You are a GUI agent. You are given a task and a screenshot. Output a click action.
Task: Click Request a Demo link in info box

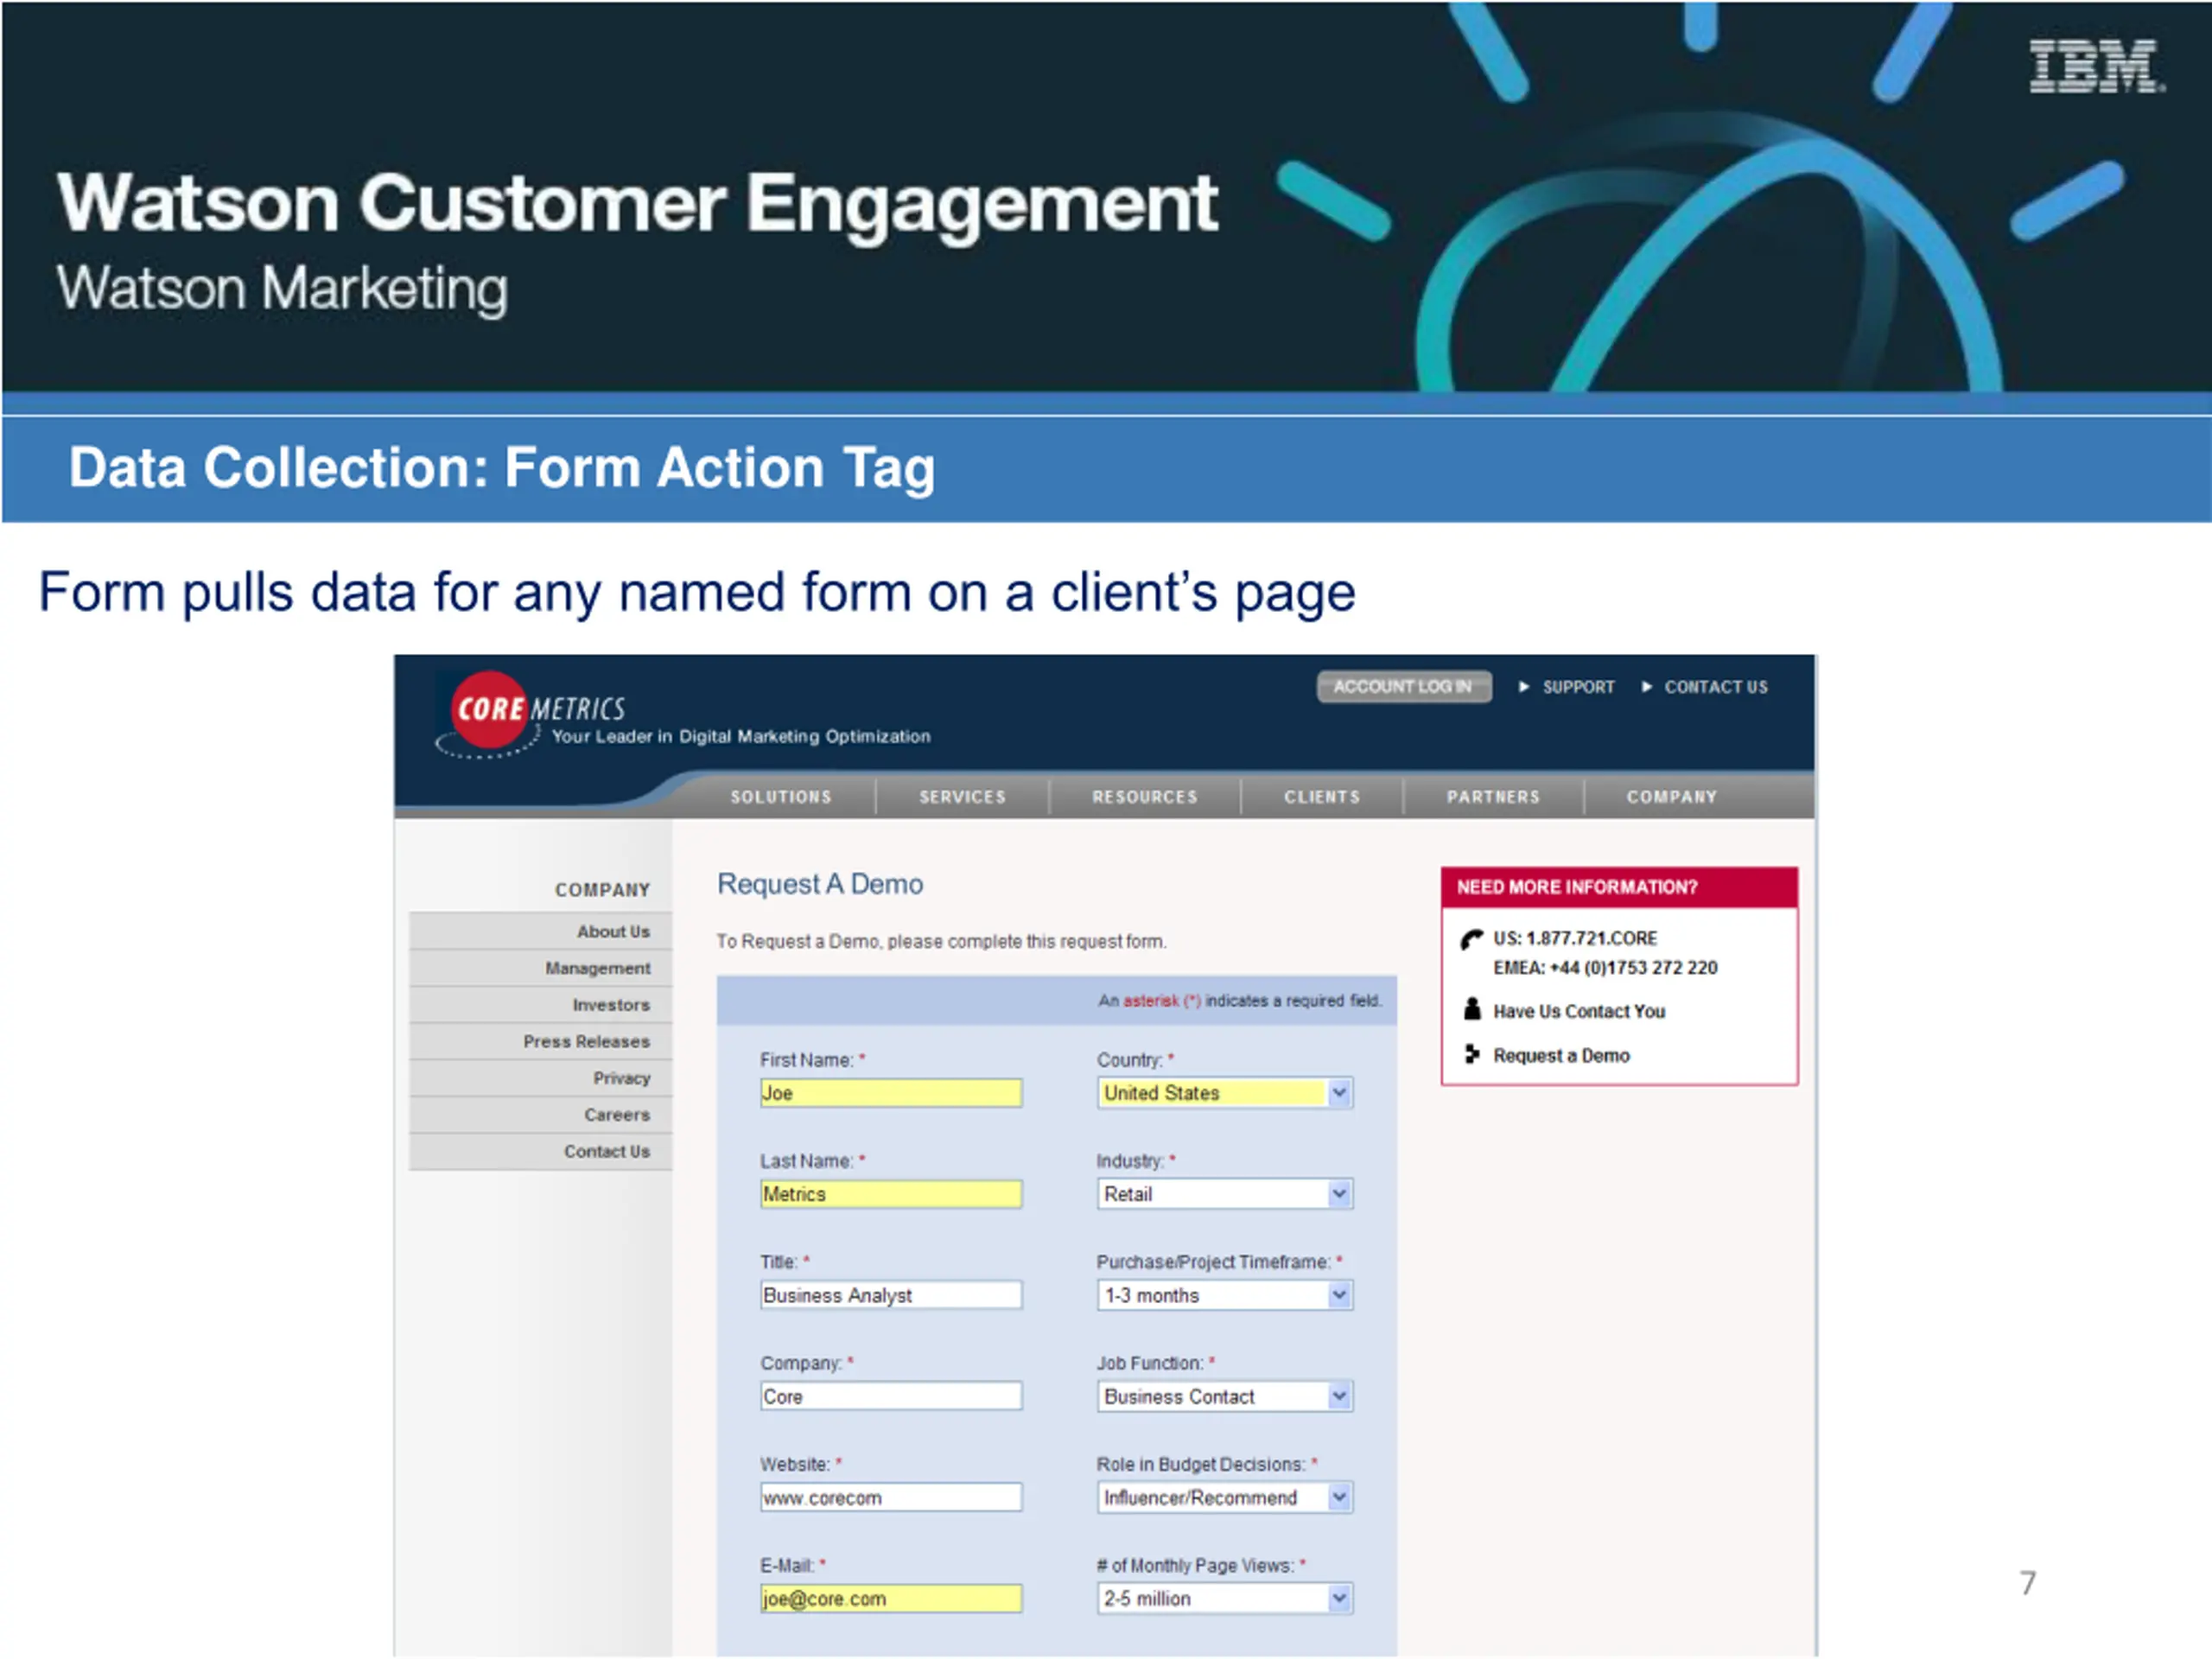1561,1055
